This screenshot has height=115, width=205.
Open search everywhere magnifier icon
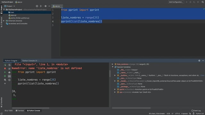click(203, 2)
